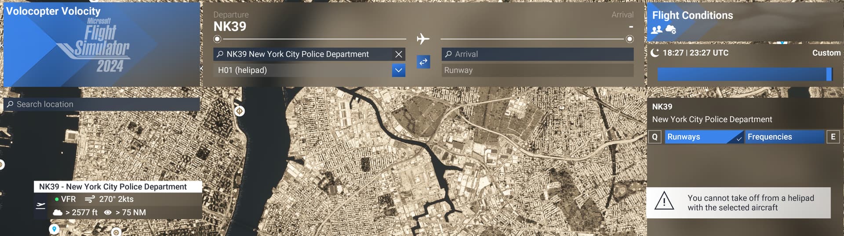
Task: Click the blue location pin on map
Action: click(54, 229)
